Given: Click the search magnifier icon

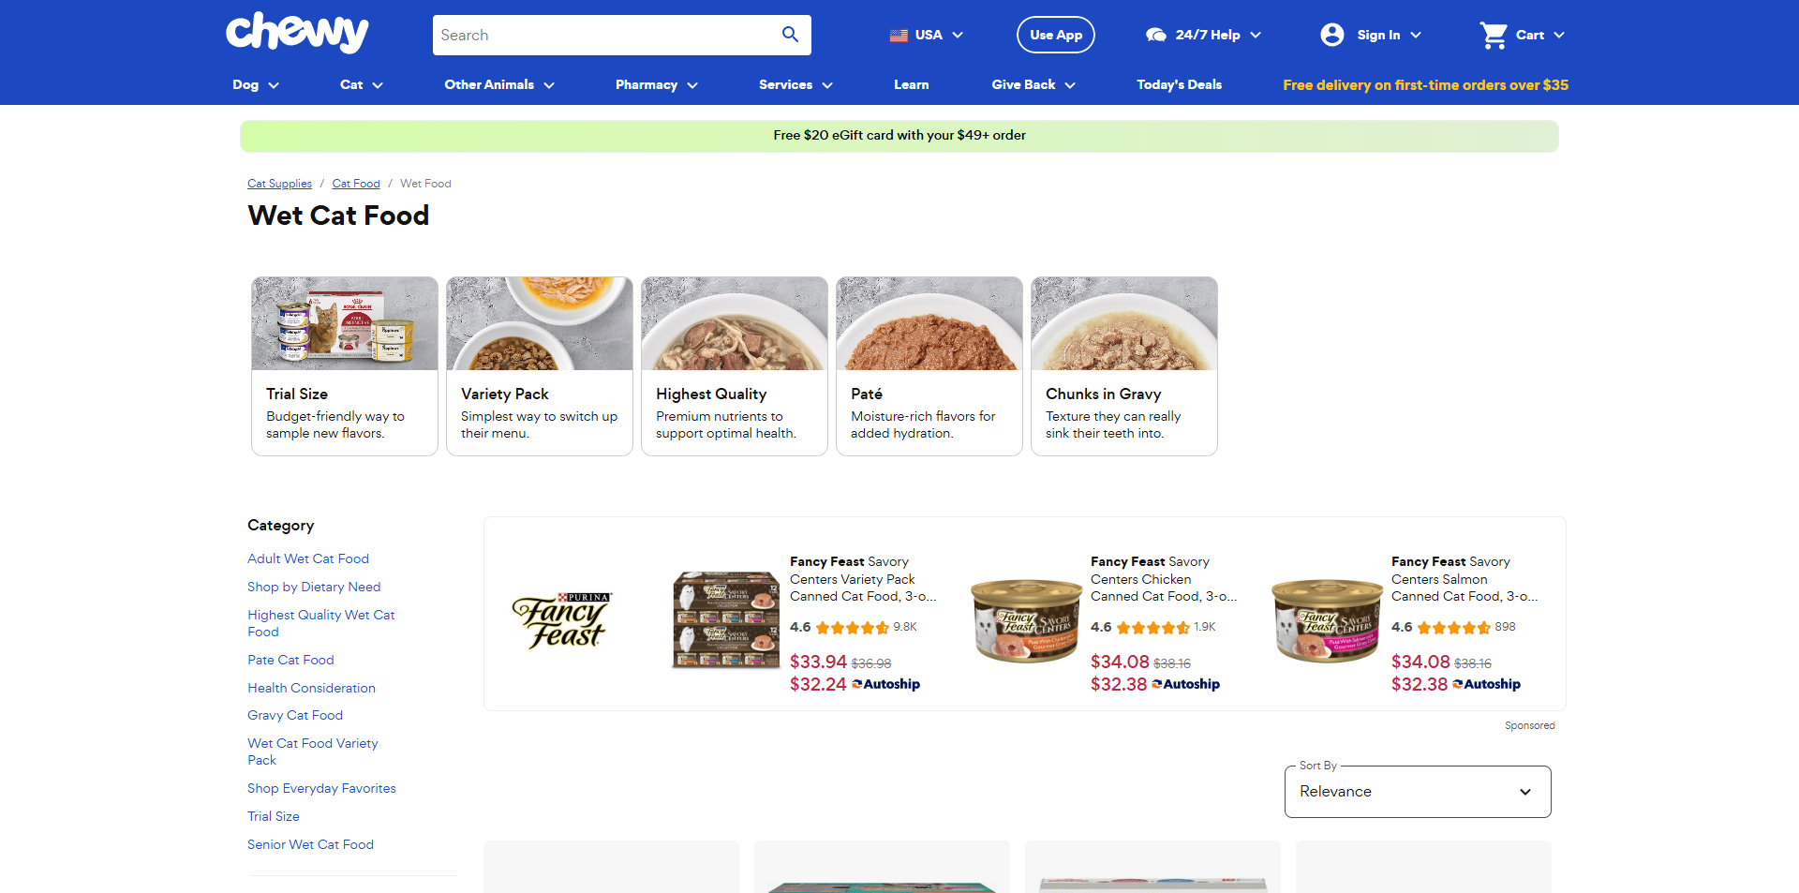Looking at the screenshot, I should (x=790, y=35).
